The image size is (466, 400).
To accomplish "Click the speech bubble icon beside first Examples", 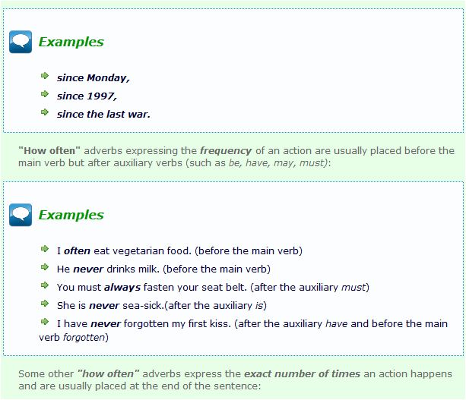I will click(21, 43).
